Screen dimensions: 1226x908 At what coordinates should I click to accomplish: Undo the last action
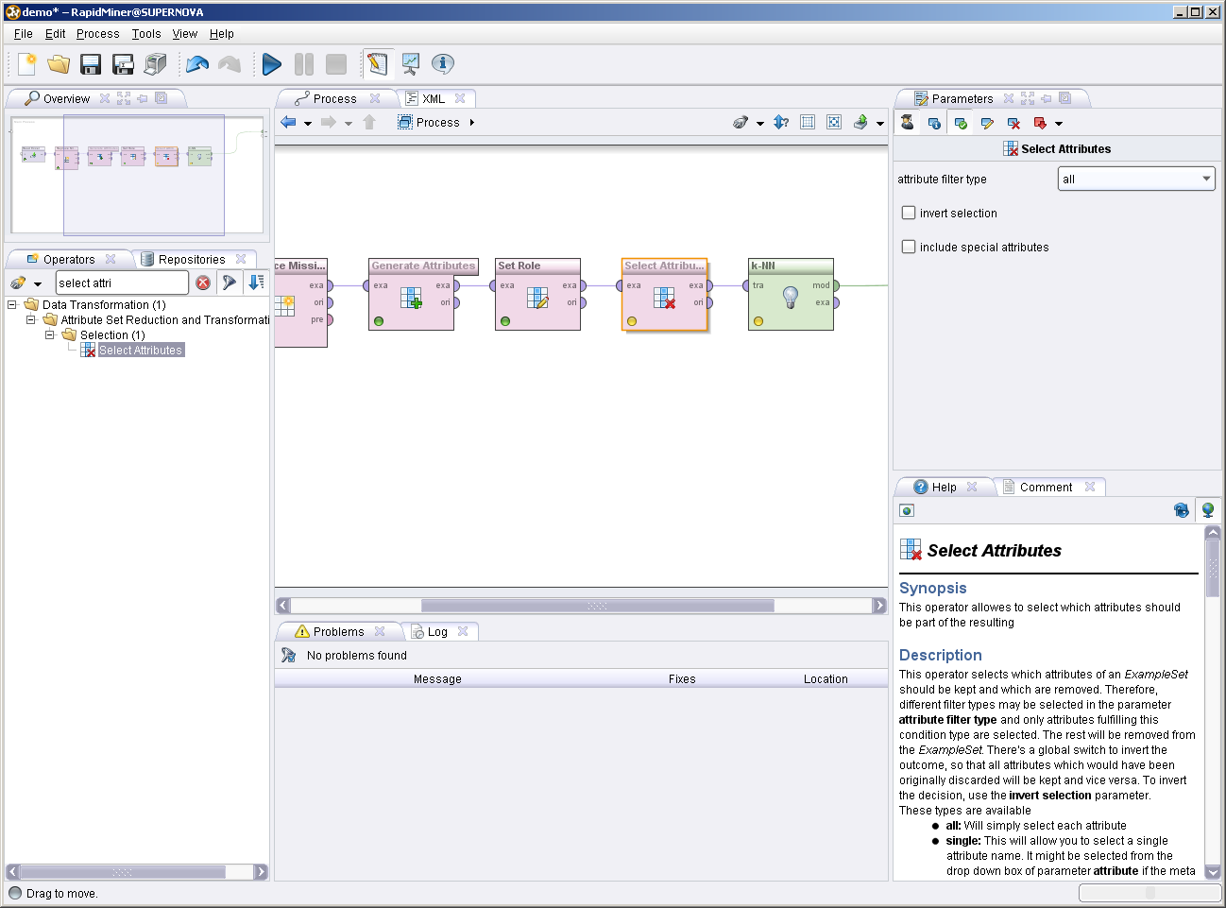(197, 64)
